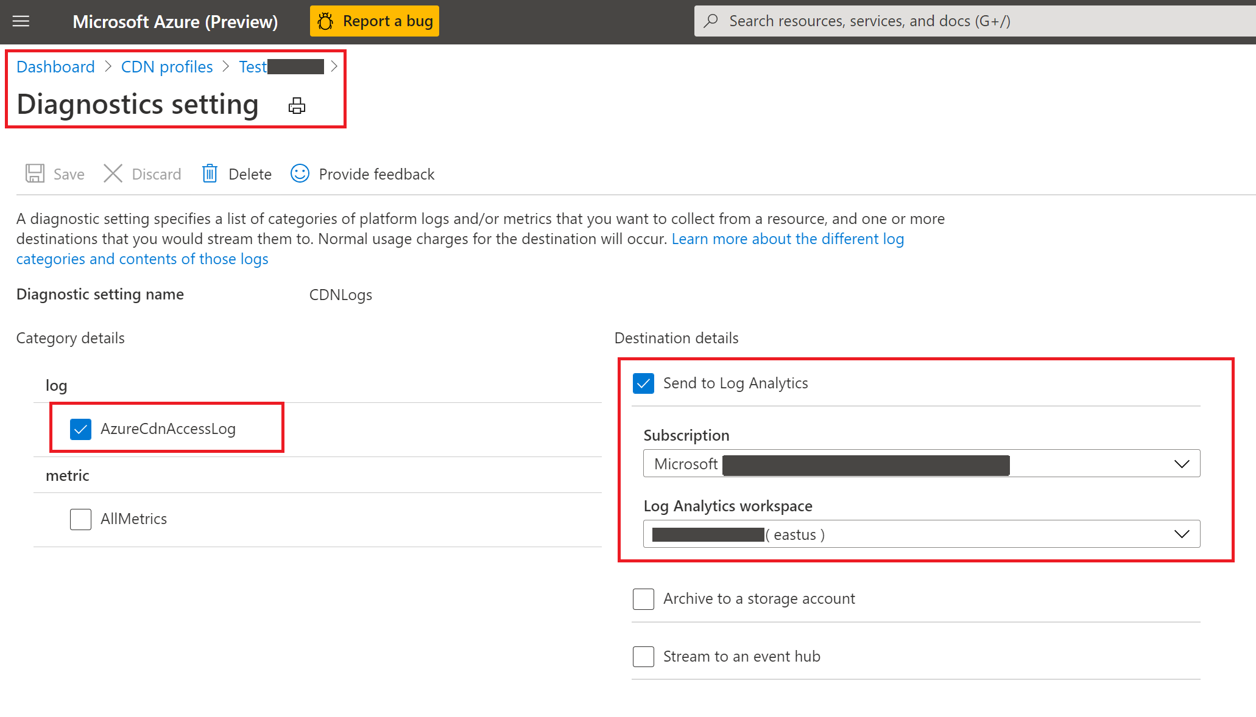Click the Log Analytics workspace label
This screenshot has height=717, width=1256.
[728, 506]
